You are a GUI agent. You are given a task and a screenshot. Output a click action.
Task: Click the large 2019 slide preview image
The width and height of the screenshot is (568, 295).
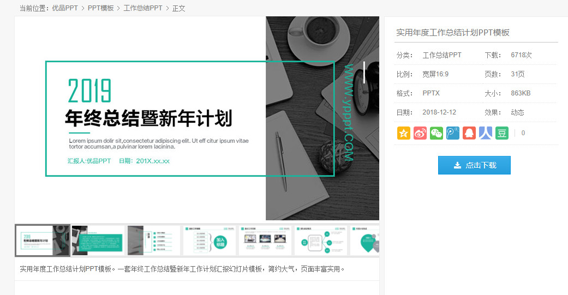197,118
